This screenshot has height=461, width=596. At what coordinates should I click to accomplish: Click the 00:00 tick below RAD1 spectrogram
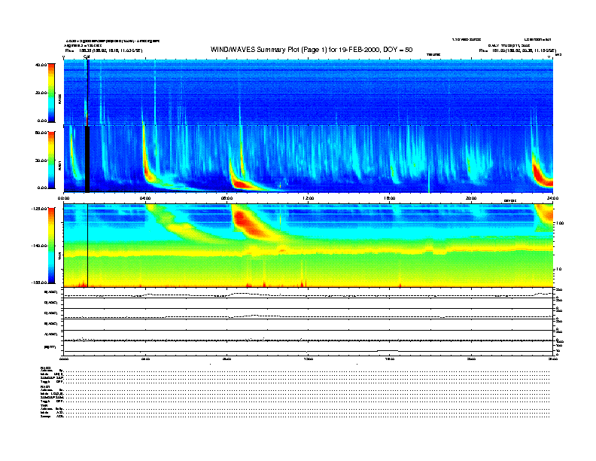[x=63, y=198]
